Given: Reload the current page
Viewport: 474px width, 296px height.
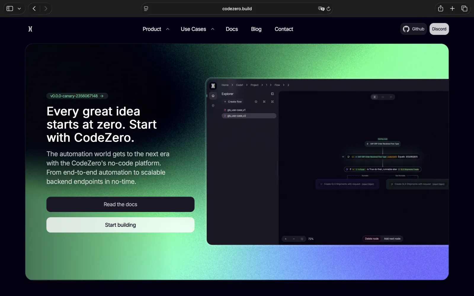Looking at the screenshot, I should (x=329, y=9).
